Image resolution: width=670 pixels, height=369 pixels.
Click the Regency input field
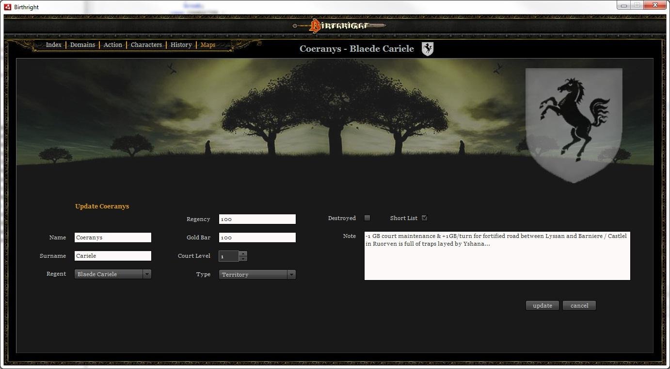[257, 219]
